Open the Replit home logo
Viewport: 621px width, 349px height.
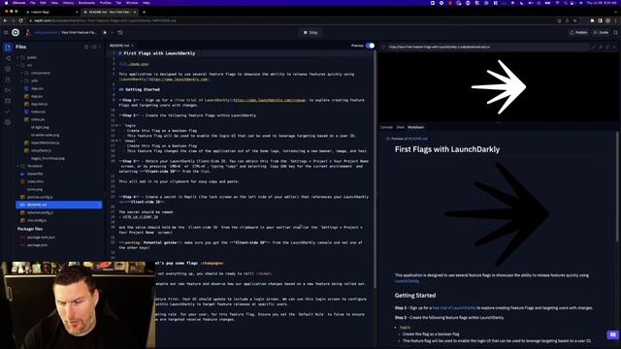point(16,32)
